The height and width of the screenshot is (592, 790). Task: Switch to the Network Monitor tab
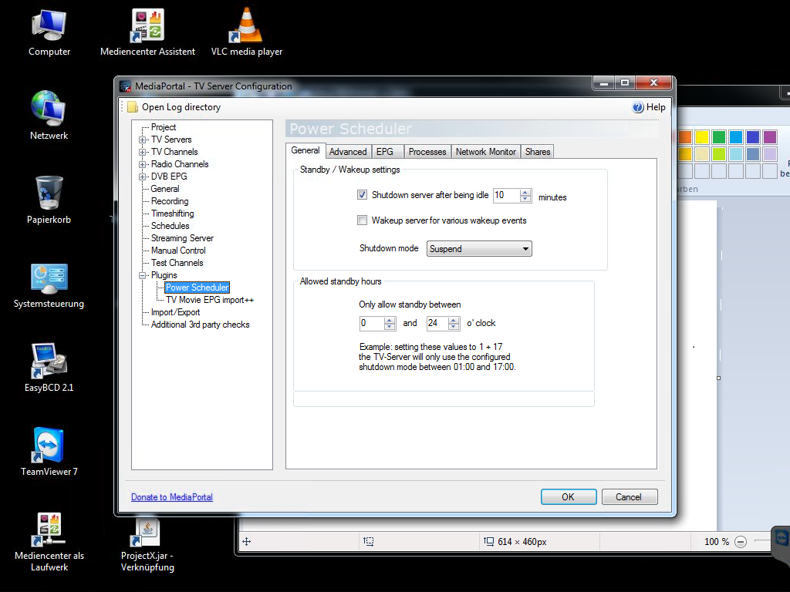(485, 152)
